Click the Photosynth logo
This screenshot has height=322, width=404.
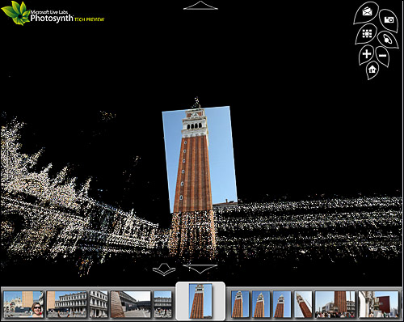point(53,14)
